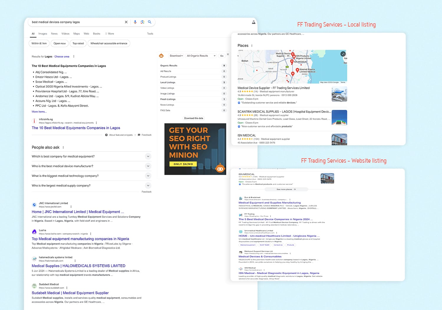This screenshot has width=442, height=310.
Task: Click the SEO Minion robot logo icon
Action: click(161, 56)
